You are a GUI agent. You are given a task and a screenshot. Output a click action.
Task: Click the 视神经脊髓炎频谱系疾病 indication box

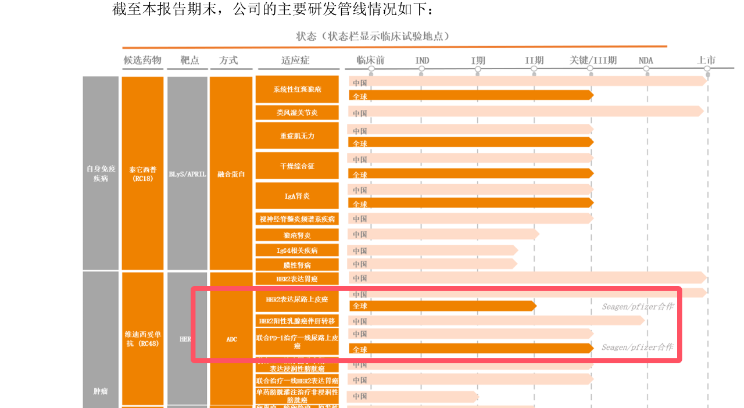[x=297, y=219]
